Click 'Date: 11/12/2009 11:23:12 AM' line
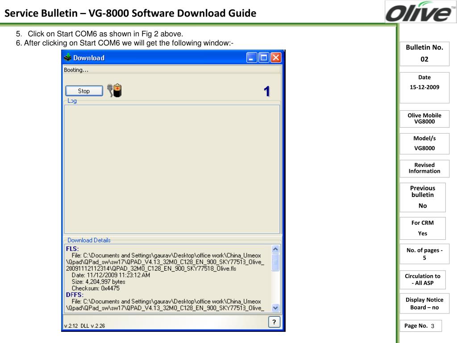This screenshot has height=343, width=457. coord(111,275)
